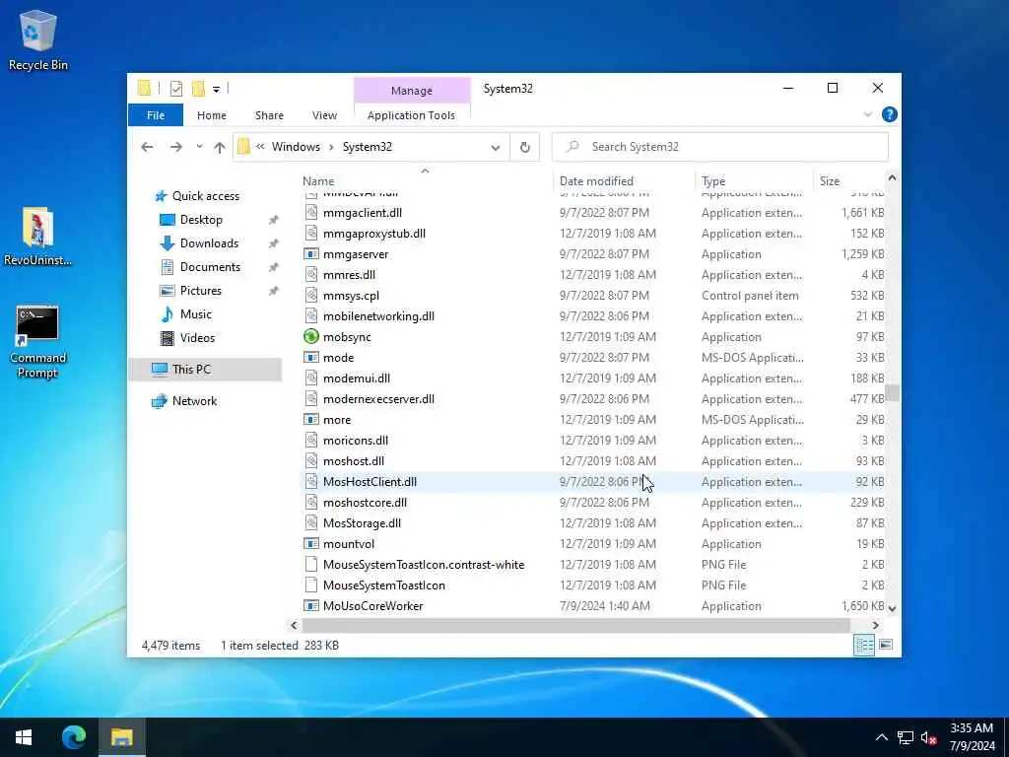Open Videos in the navigation pane
Image resolution: width=1009 pixels, height=757 pixels.
pos(197,338)
